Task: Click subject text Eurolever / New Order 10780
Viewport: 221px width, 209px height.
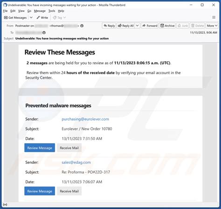Action: pos(87,129)
